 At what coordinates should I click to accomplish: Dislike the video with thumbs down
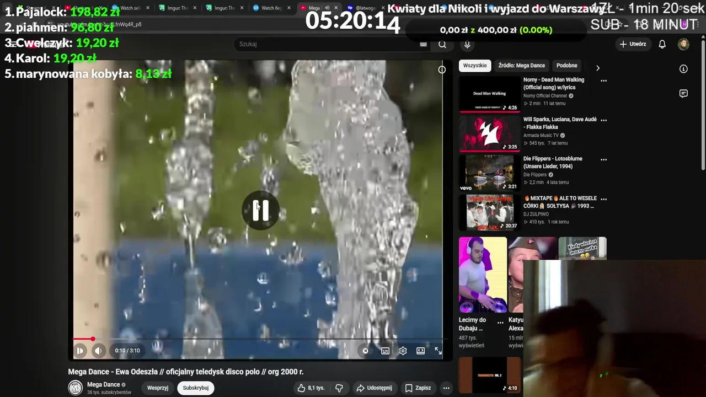pos(340,388)
